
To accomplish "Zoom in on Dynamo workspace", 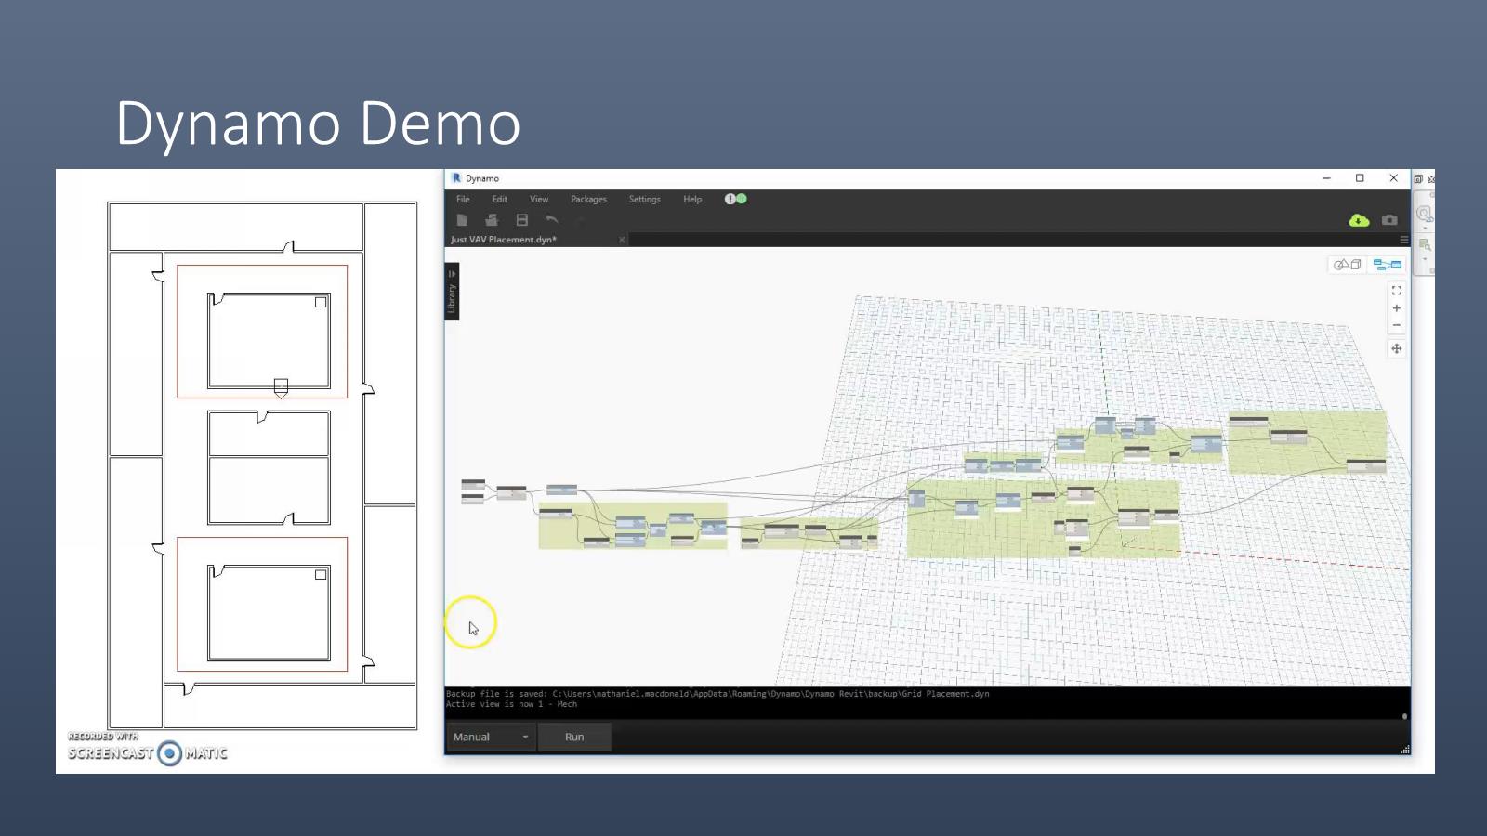I will [1396, 308].
